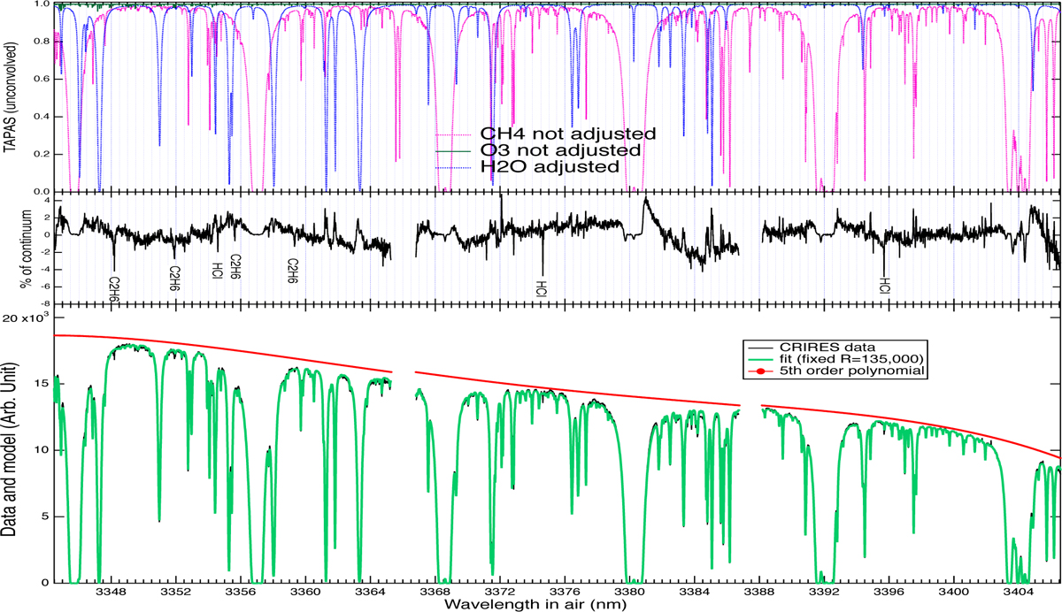Click the '% of continuum' y-axis title
Image resolution: width=1062 pixels, height=612 pixels.
tap(27, 248)
